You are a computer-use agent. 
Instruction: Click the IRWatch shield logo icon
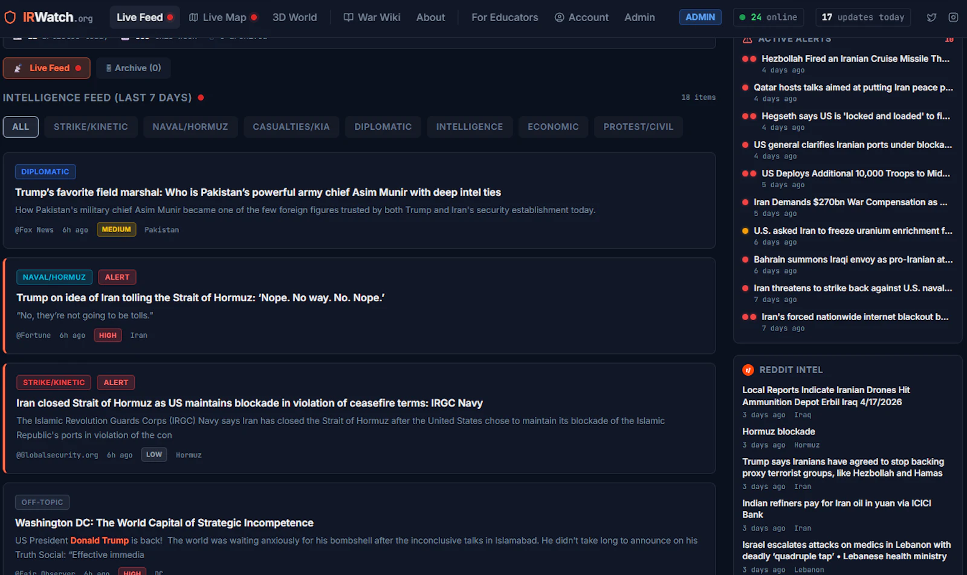coord(10,18)
